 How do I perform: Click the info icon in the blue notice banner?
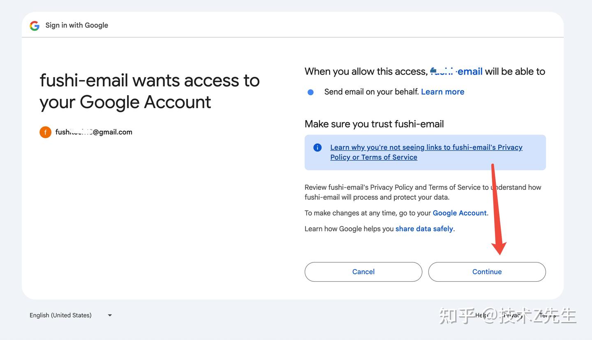[317, 147]
